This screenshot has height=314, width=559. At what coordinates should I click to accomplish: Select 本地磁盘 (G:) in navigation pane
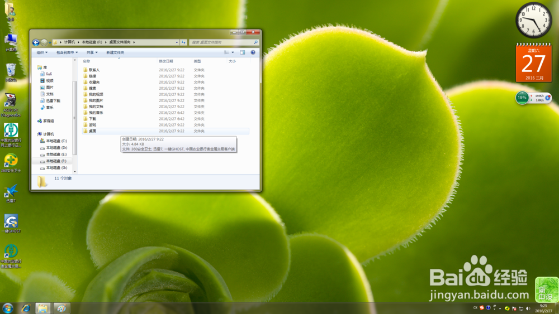coord(54,168)
